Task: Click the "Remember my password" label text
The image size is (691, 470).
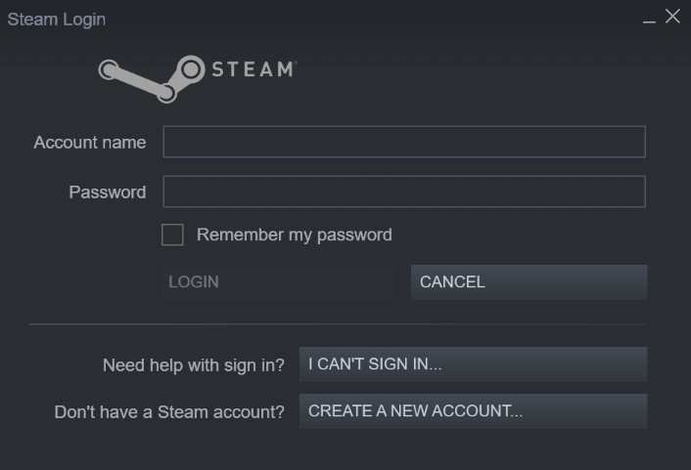Action: point(294,235)
